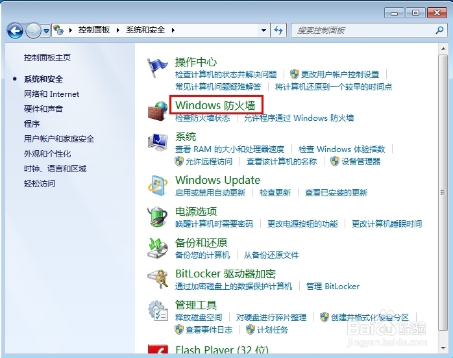Screen dimensions: 453x358
Task: Open the 备份和还原 heading link
Action: click(x=201, y=242)
